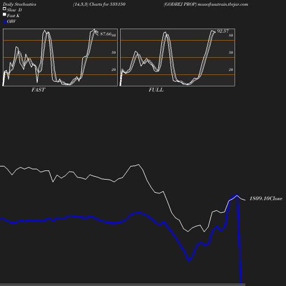This screenshot has height=286, width=286.
Task: Click the '(GODREJ PROP)' header text
Action: [x=180, y=5]
